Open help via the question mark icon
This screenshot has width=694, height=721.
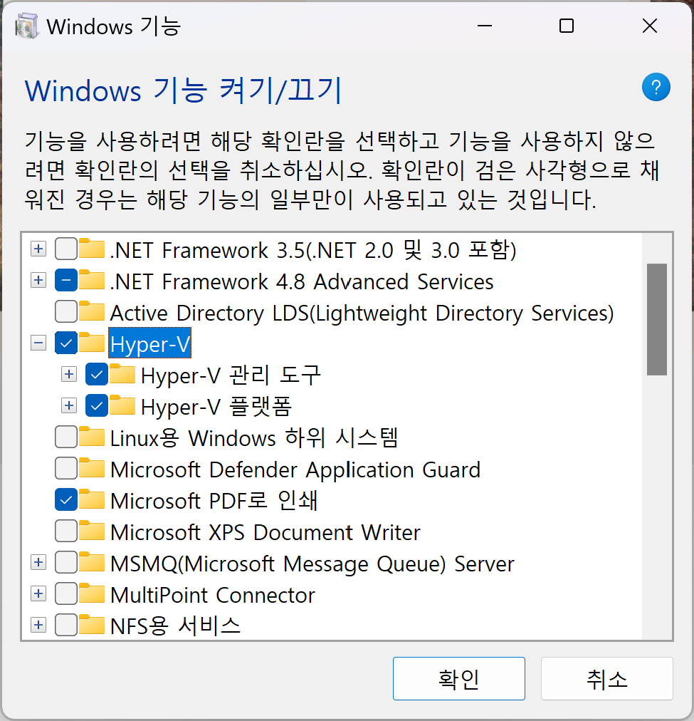tap(656, 87)
